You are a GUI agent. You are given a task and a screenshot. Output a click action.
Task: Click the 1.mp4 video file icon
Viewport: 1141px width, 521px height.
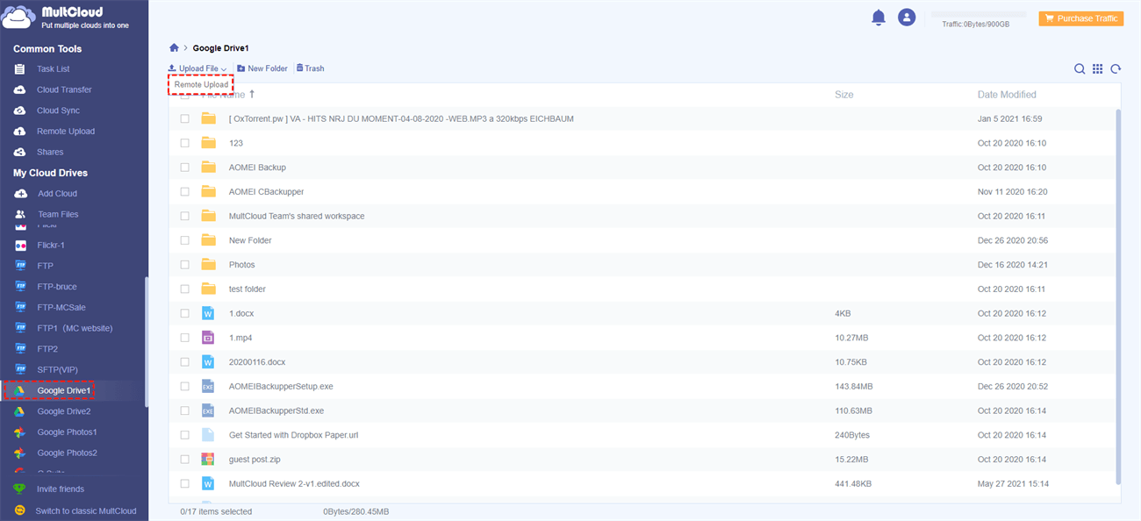208,338
